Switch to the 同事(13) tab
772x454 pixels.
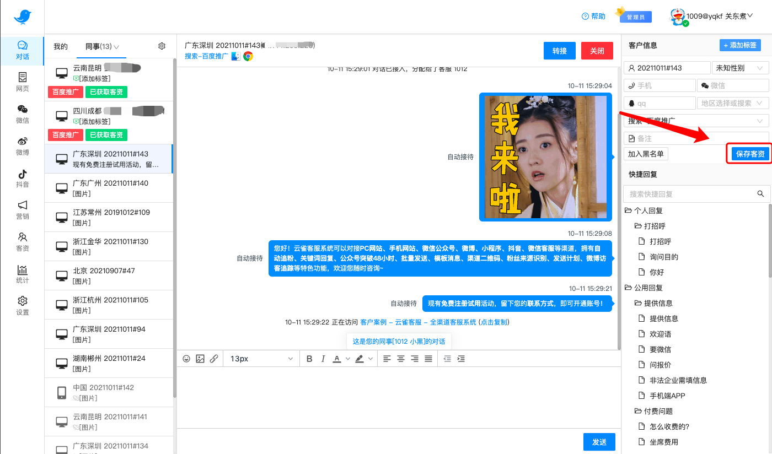pos(102,47)
